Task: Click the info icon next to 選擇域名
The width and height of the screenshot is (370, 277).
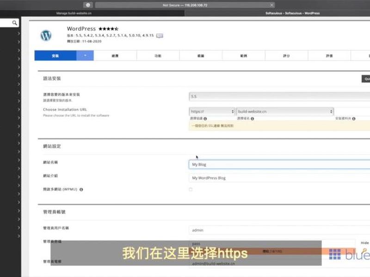Action: pos(252,119)
